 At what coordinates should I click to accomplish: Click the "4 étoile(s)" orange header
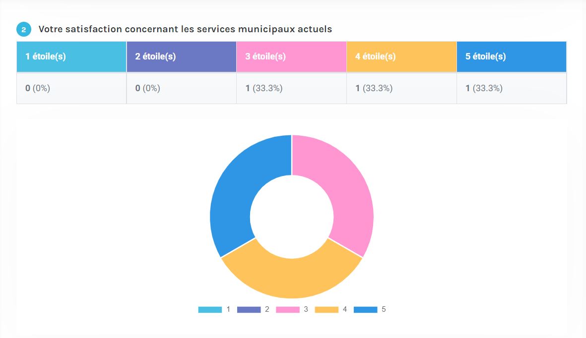pos(401,56)
